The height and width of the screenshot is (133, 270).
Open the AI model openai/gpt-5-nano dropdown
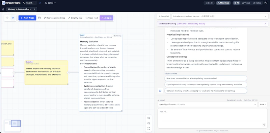pyautogui.click(x=208, y=104)
